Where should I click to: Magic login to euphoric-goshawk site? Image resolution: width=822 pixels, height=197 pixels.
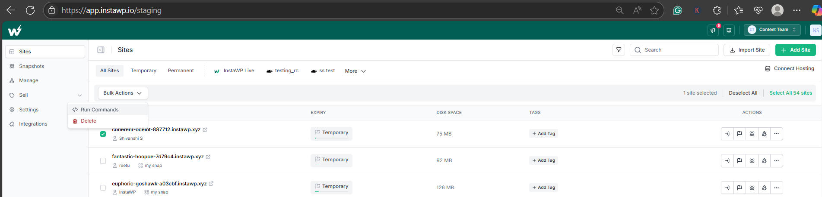coord(727,188)
